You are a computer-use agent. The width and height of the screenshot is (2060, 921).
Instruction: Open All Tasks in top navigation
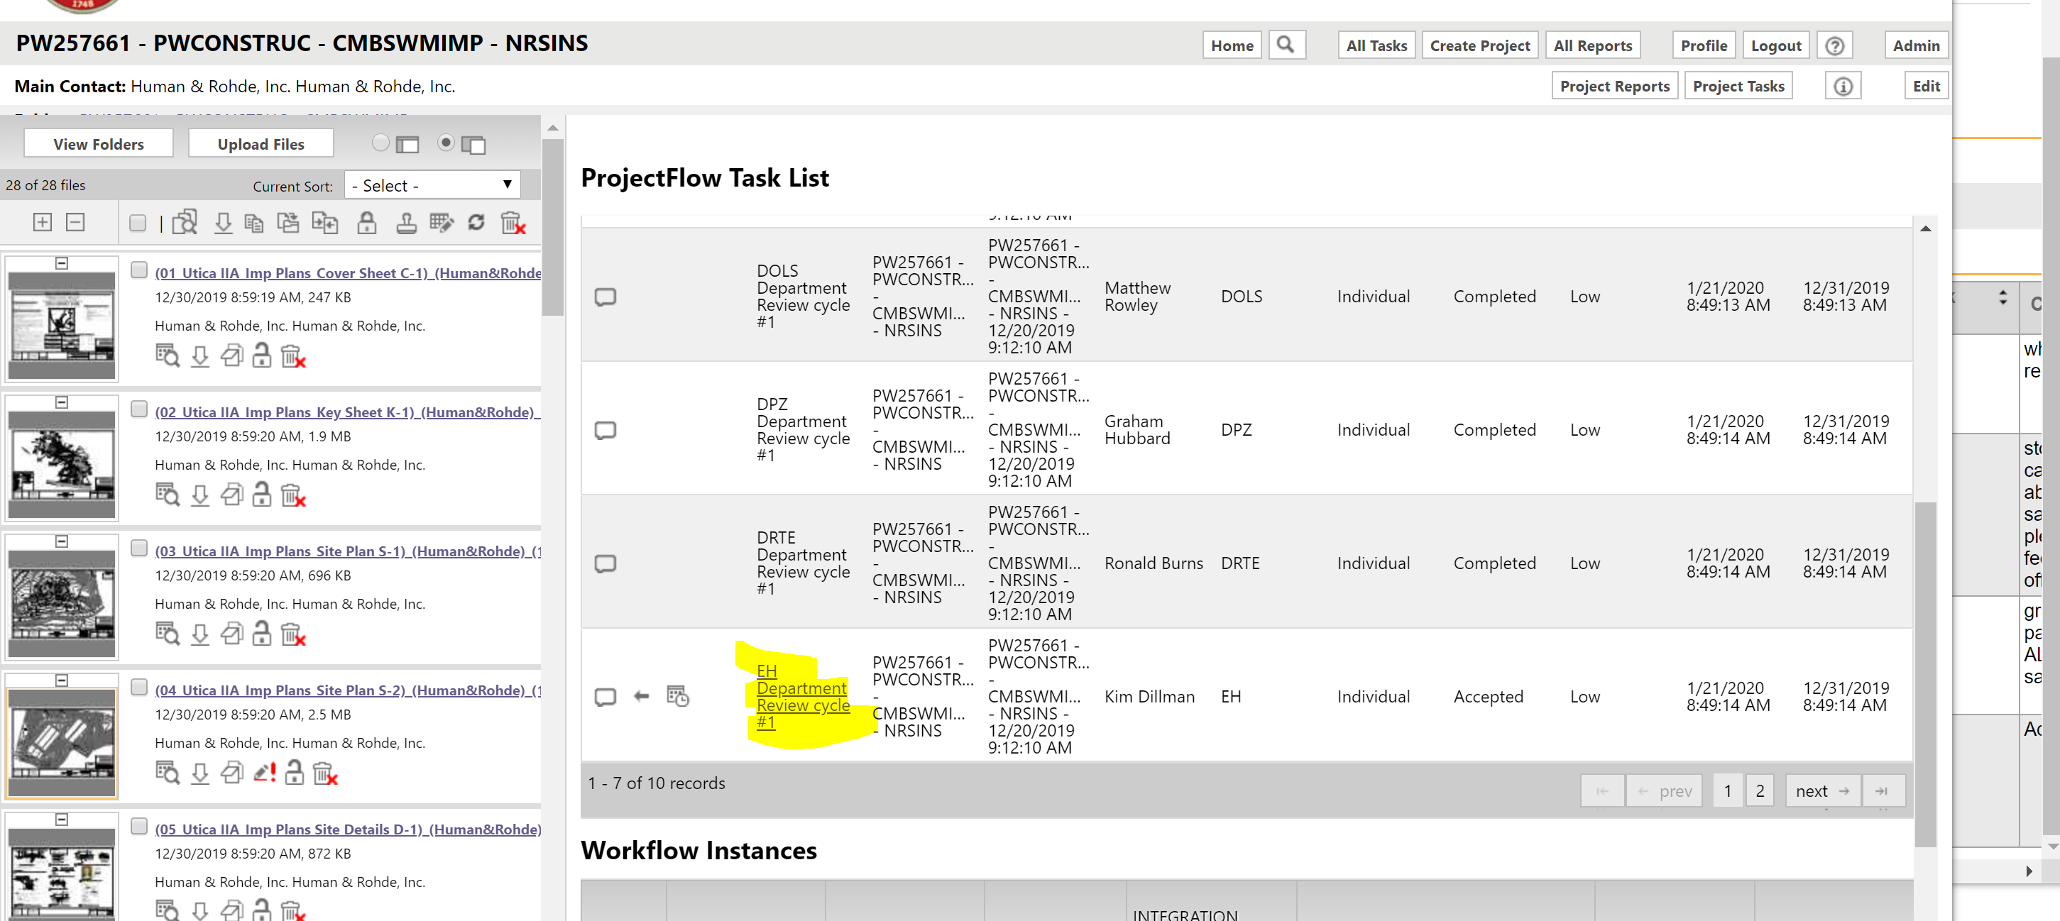tap(1376, 45)
